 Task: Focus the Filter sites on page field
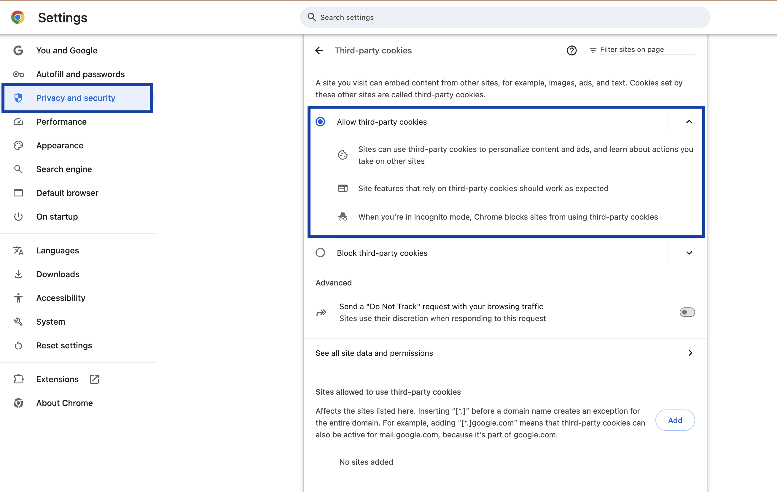(647, 50)
